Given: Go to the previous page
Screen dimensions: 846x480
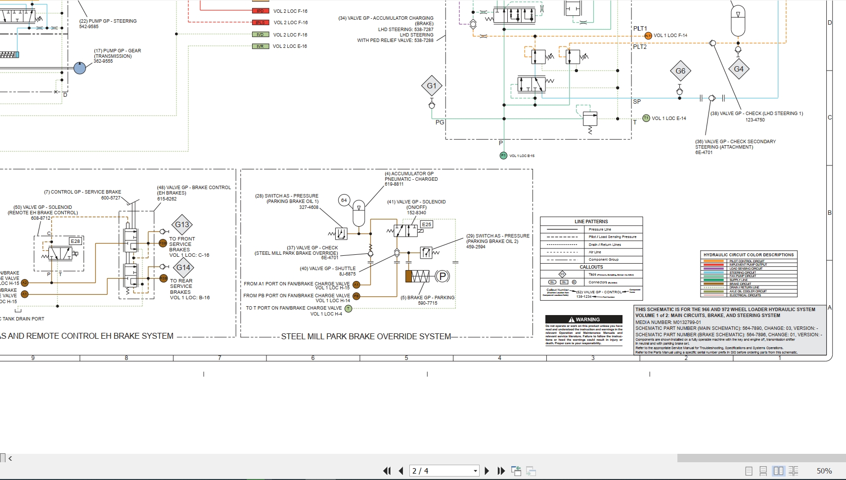Looking at the screenshot, I should pos(401,471).
